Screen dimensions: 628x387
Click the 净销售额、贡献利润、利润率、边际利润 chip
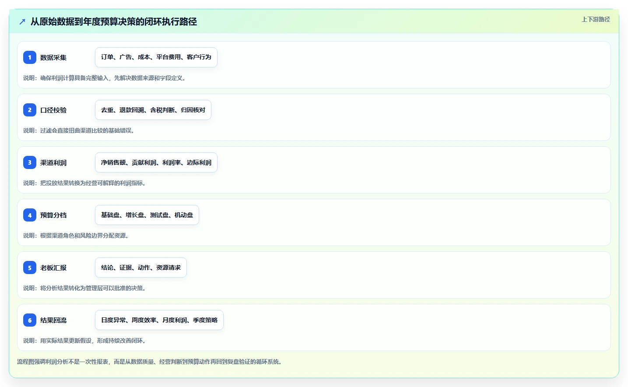pyautogui.click(x=156, y=162)
